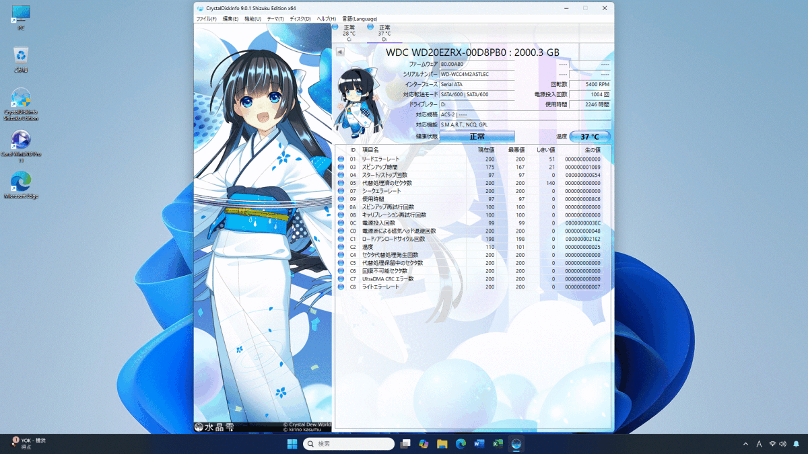808x454 pixels.
Task: Click the 2246 時間 power-on hours field
Action: click(x=590, y=105)
